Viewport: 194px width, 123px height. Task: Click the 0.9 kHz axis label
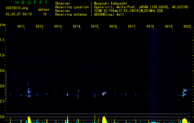click(2, 71)
